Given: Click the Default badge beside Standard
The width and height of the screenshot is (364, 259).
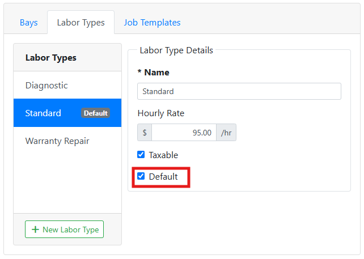Looking at the screenshot, I should tap(95, 113).
